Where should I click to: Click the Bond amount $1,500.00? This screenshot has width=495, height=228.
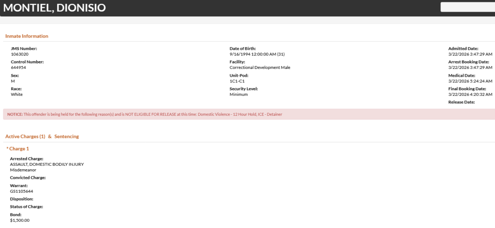click(20, 220)
